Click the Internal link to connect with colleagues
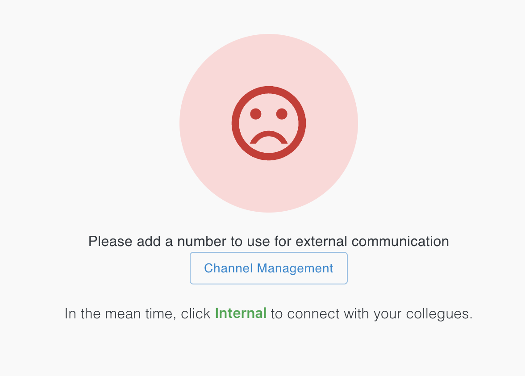The image size is (525, 376). click(241, 313)
